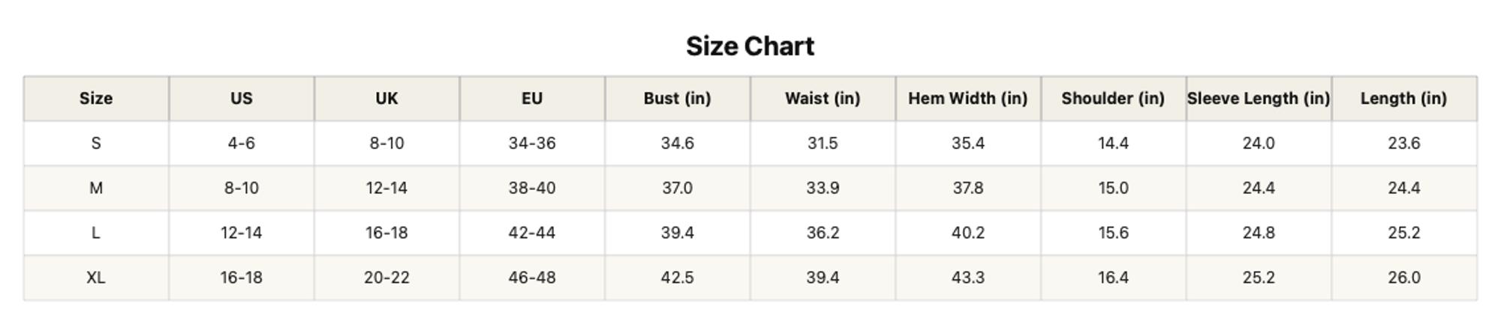The image size is (1501, 324).
Task: Click the Size Chart heading
Action: (750, 46)
